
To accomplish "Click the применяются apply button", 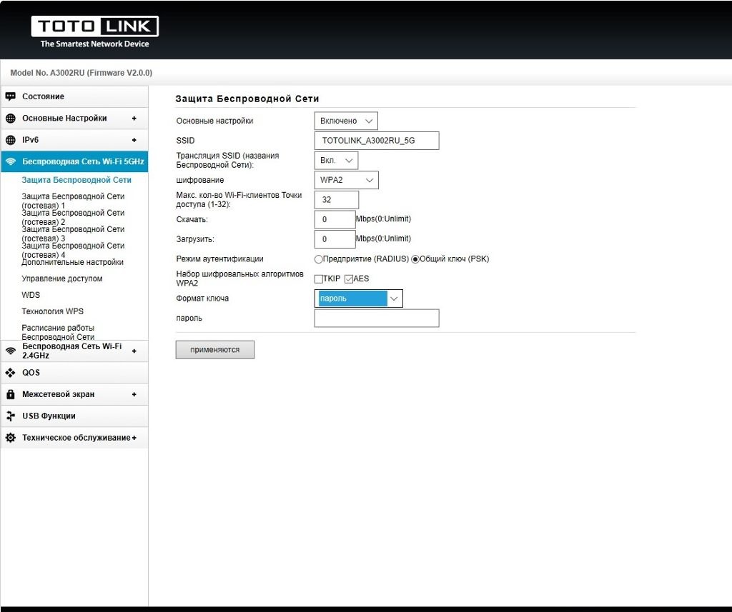I will tap(214, 350).
